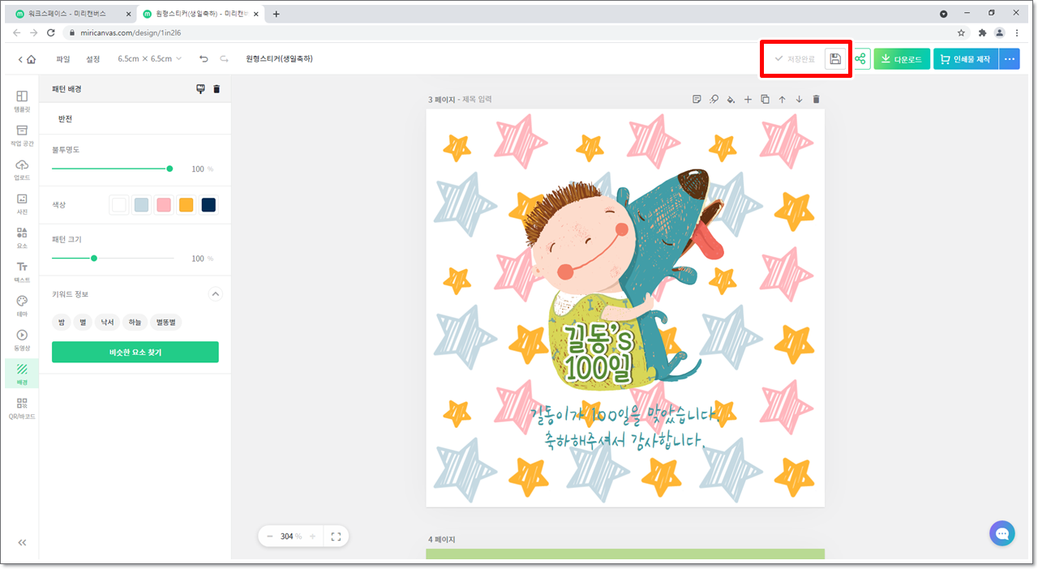Select the 낙서 keyword tag

tap(108, 323)
